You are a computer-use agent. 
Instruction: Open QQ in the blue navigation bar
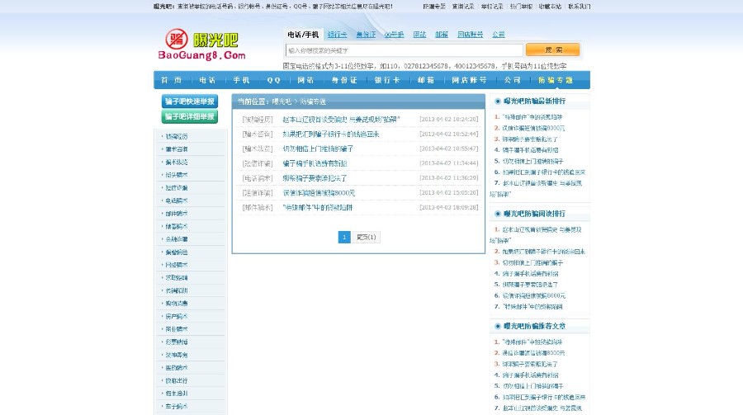coord(273,80)
